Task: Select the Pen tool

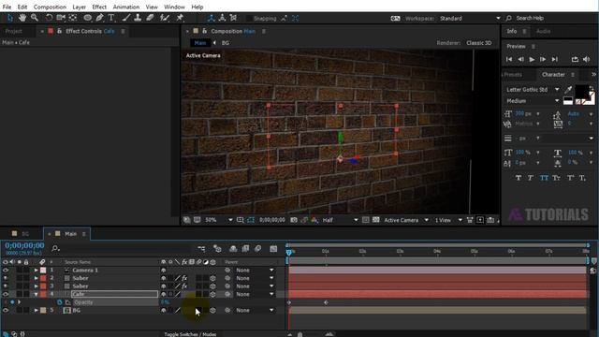Action: [x=100, y=18]
